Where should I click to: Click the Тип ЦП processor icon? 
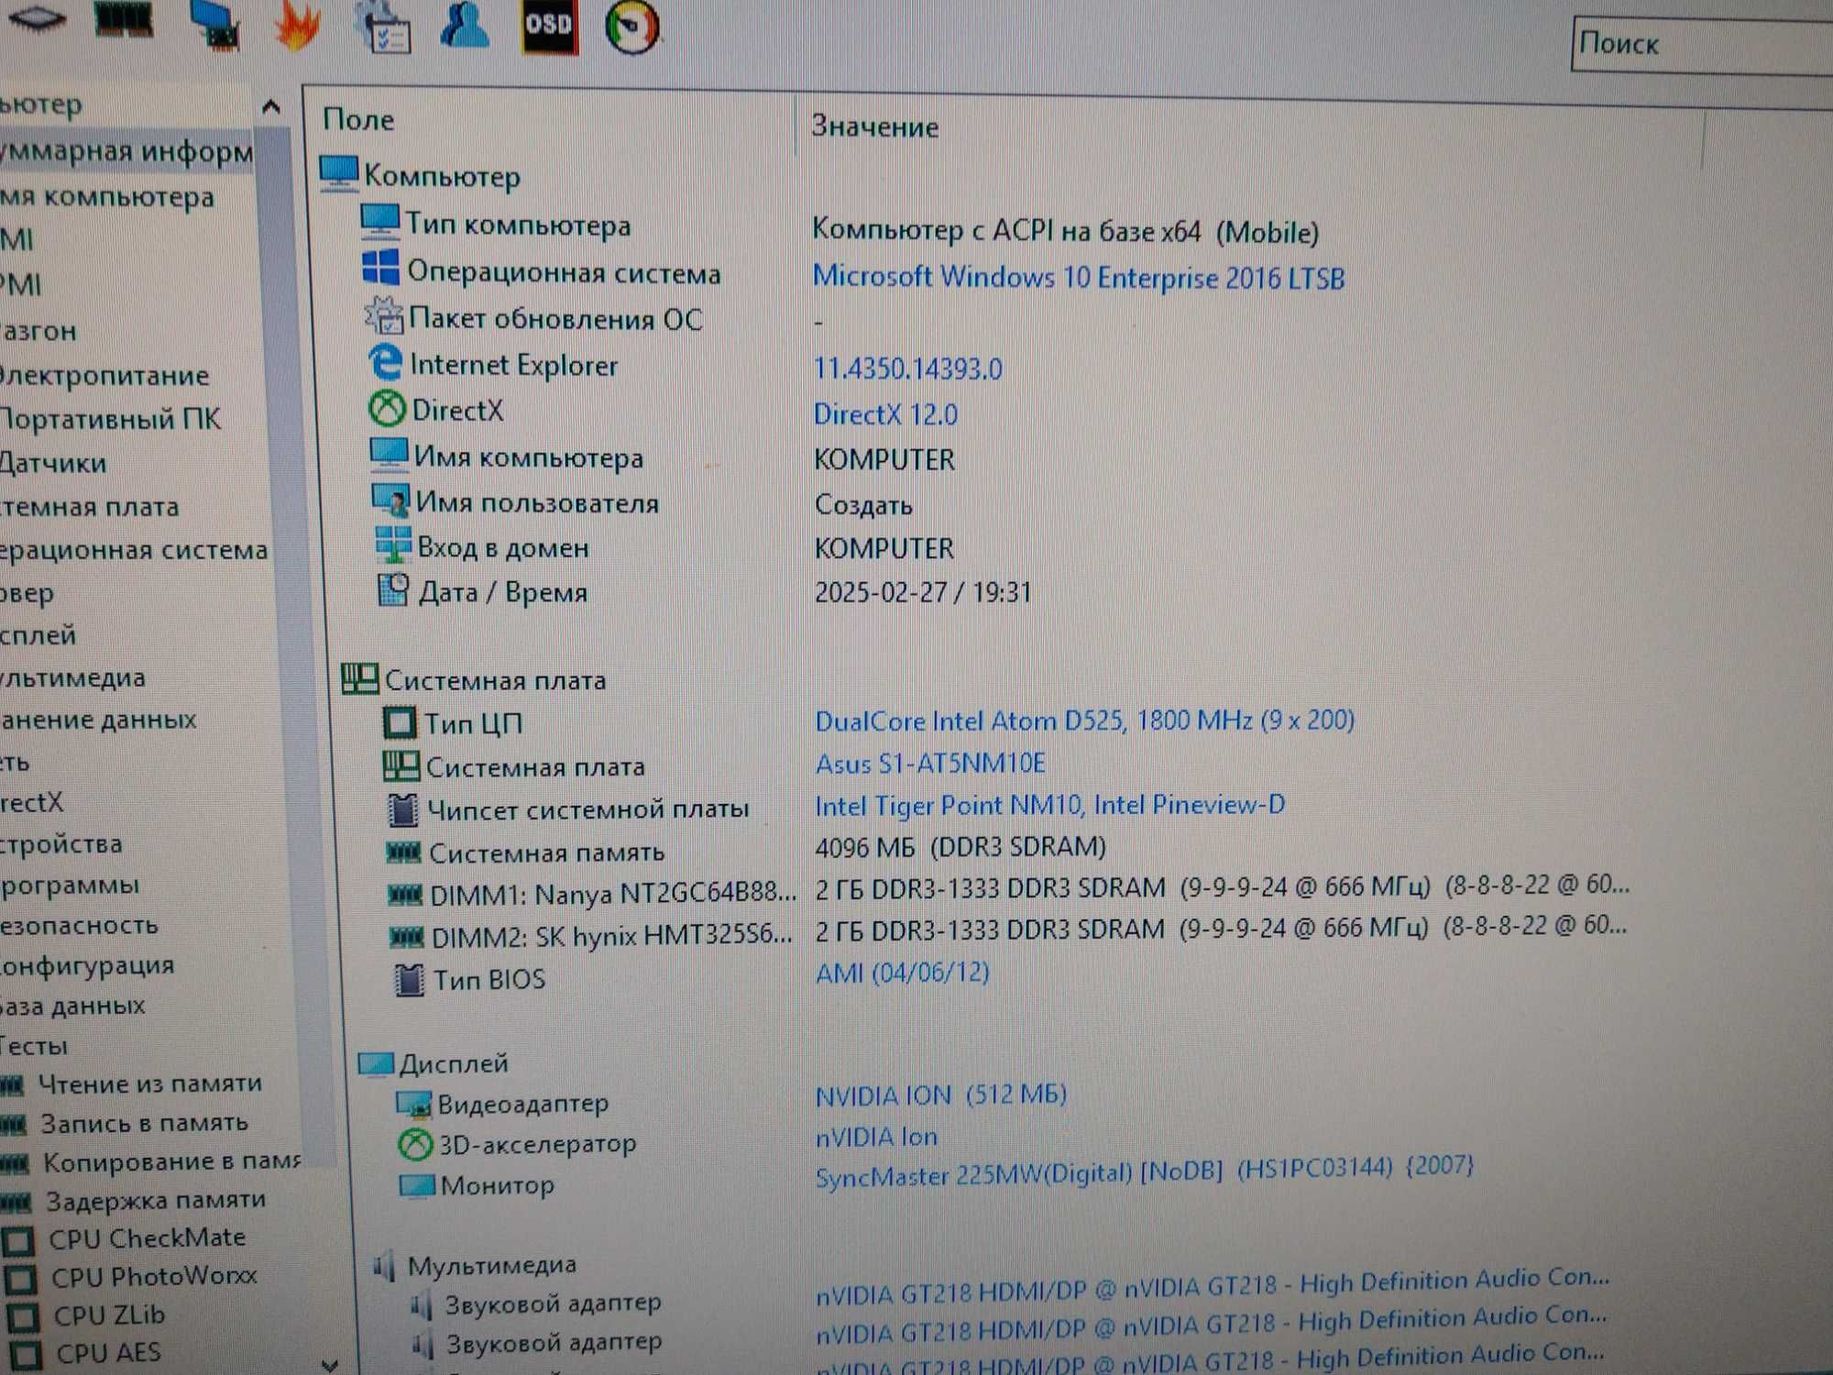click(x=399, y=722)
